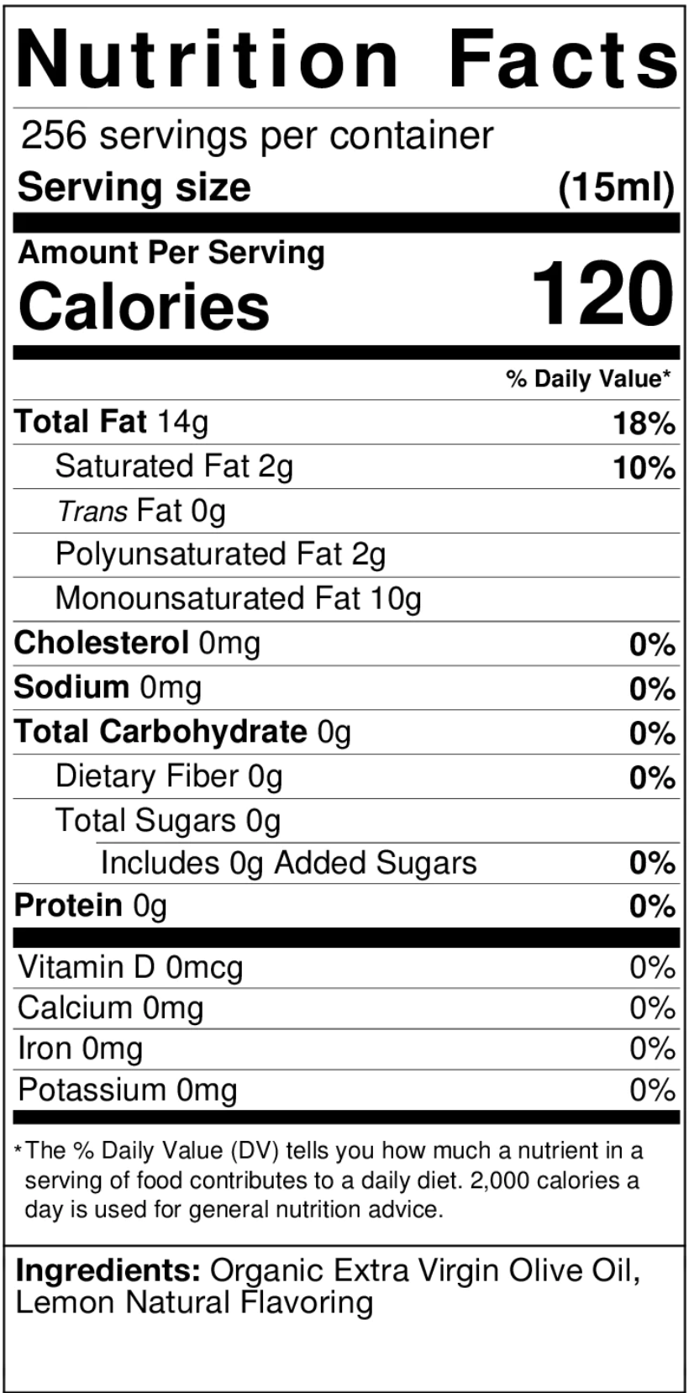Click the Saturated Fat 2g line
This screenshot has height=1393, width=689.
coord(174,466)
